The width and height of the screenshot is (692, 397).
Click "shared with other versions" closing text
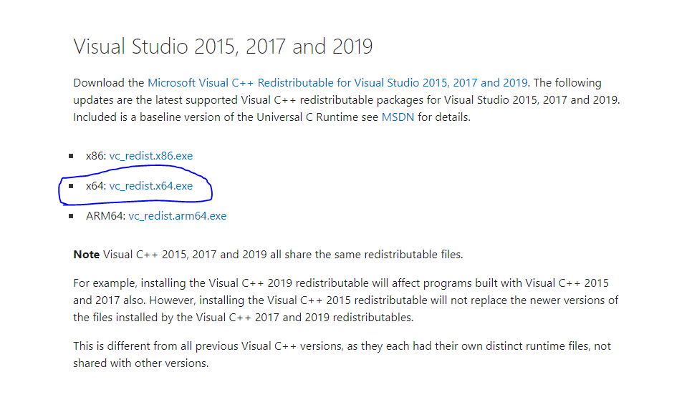[140, 363]
